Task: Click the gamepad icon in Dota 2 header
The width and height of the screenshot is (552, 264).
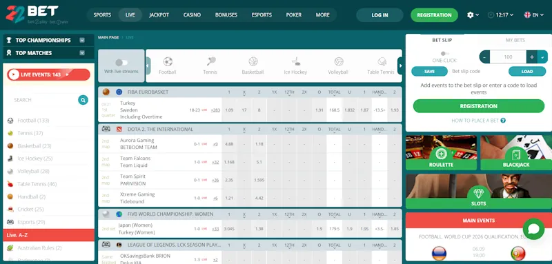Action: [x=106, y=129]
